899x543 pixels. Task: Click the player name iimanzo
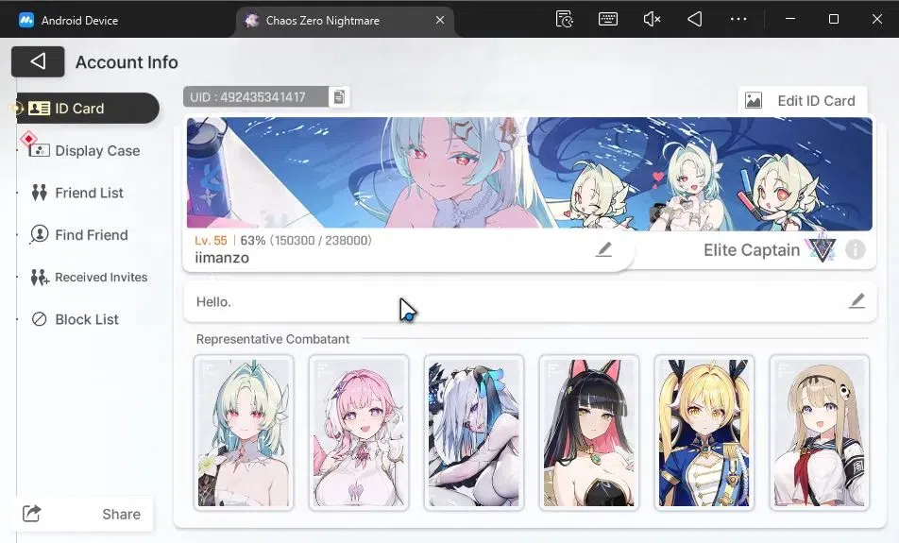coord(222,258)
